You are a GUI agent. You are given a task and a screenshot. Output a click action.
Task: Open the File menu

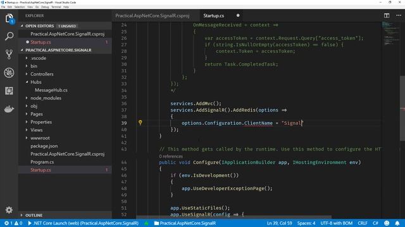click(3, 7)
